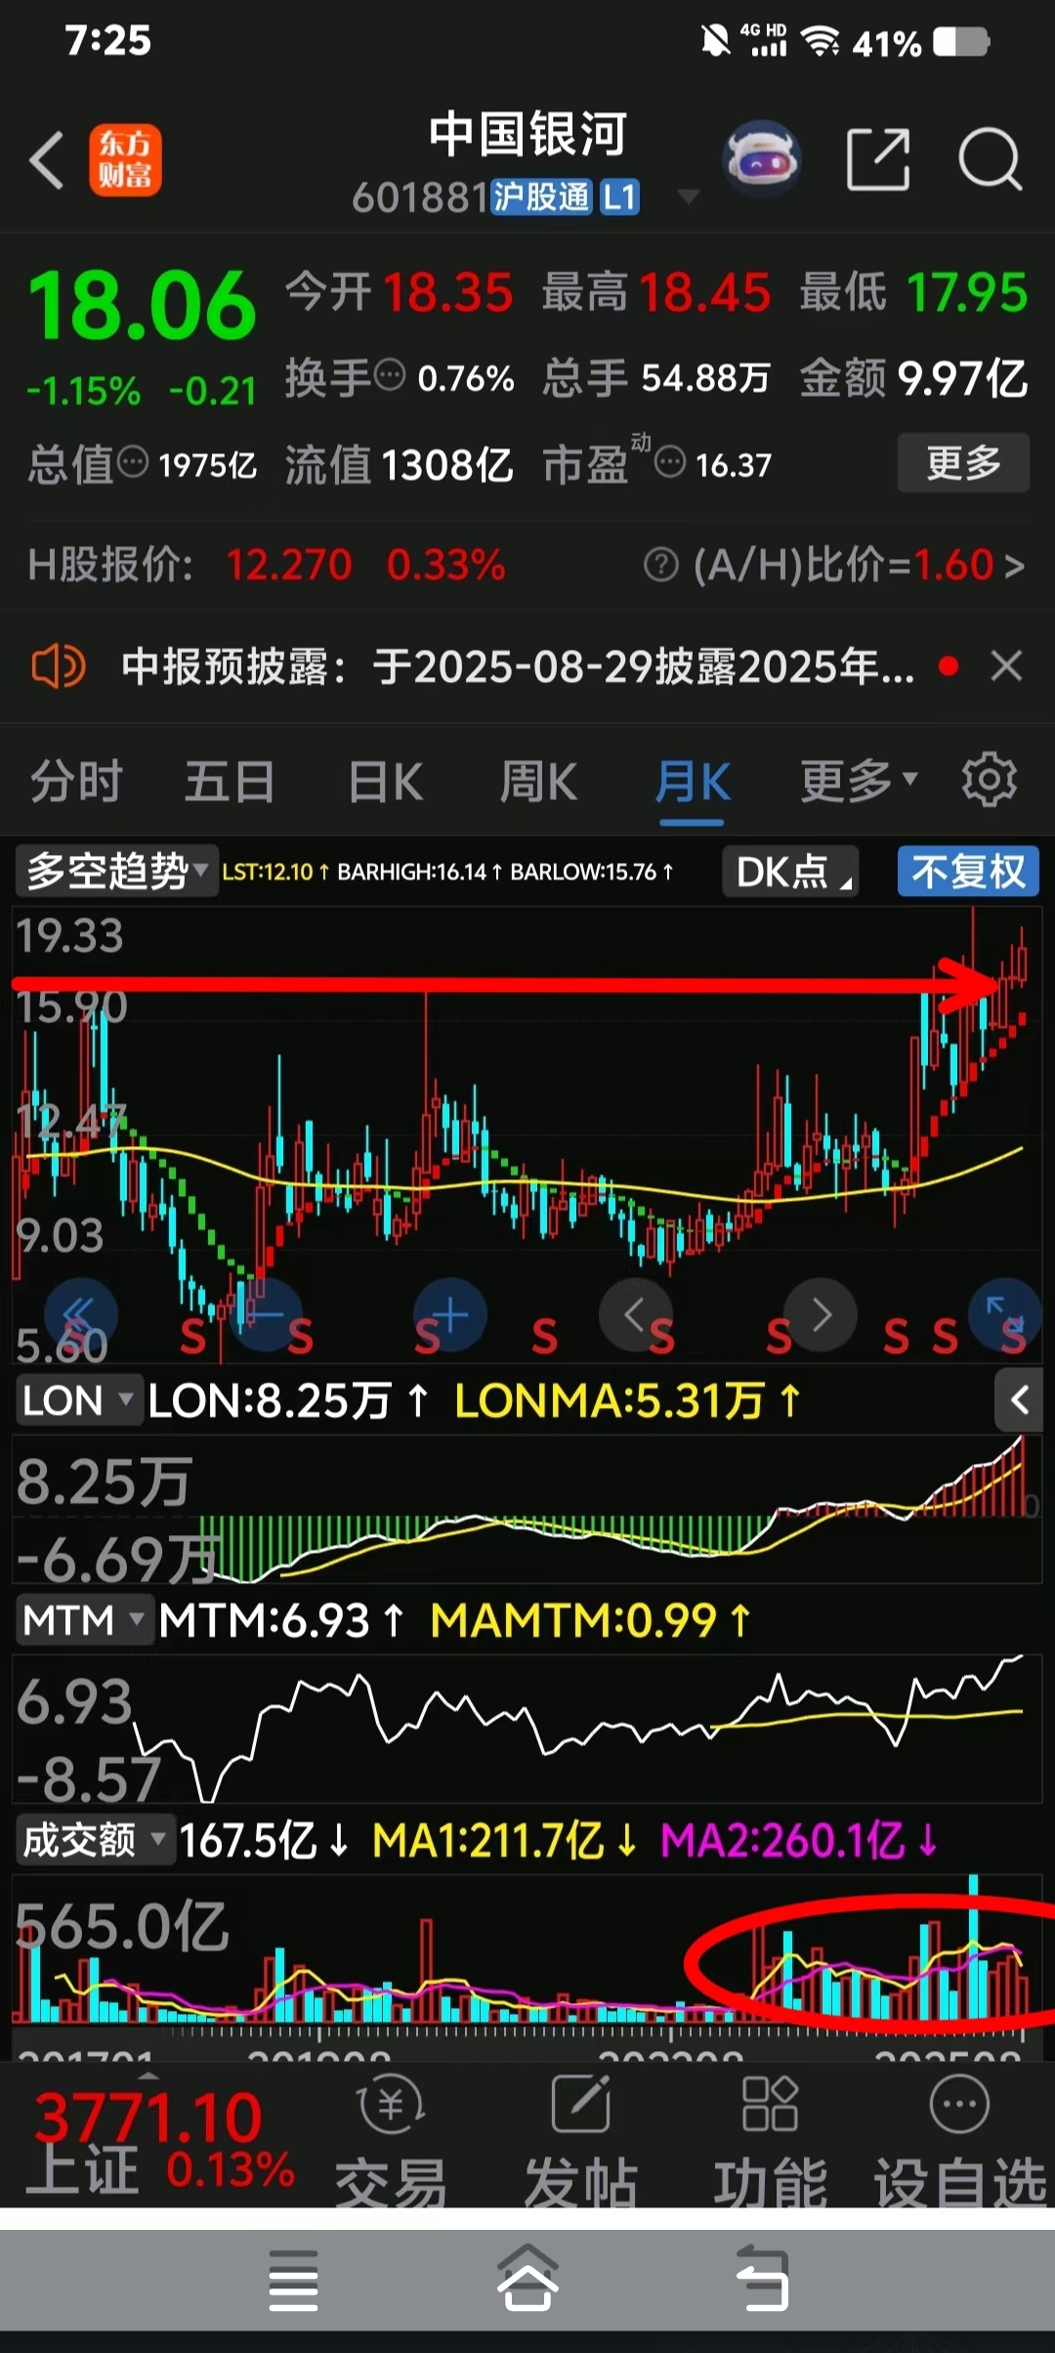1055x2353 pixels.
Task: Go to Android home screen
Action: point(527,2278)
